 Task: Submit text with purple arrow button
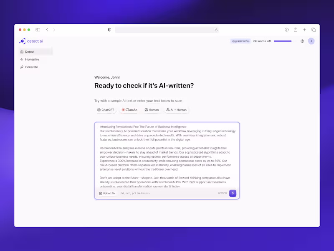point(233,193)
